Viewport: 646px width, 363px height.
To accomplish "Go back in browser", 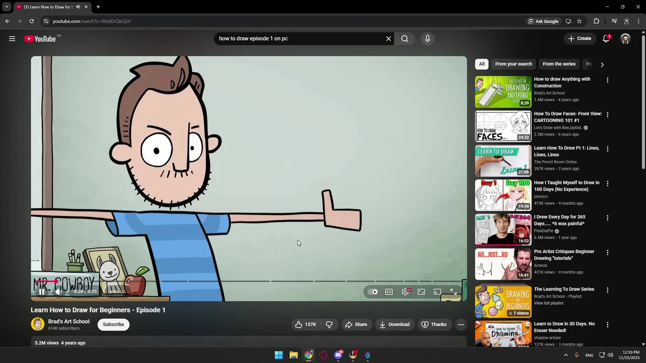I will click(7, 21).
